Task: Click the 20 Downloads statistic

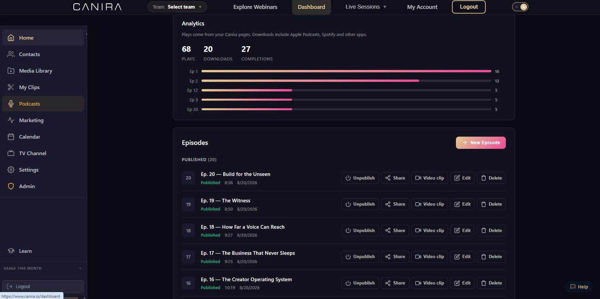Action: click(x=218, y=53)
